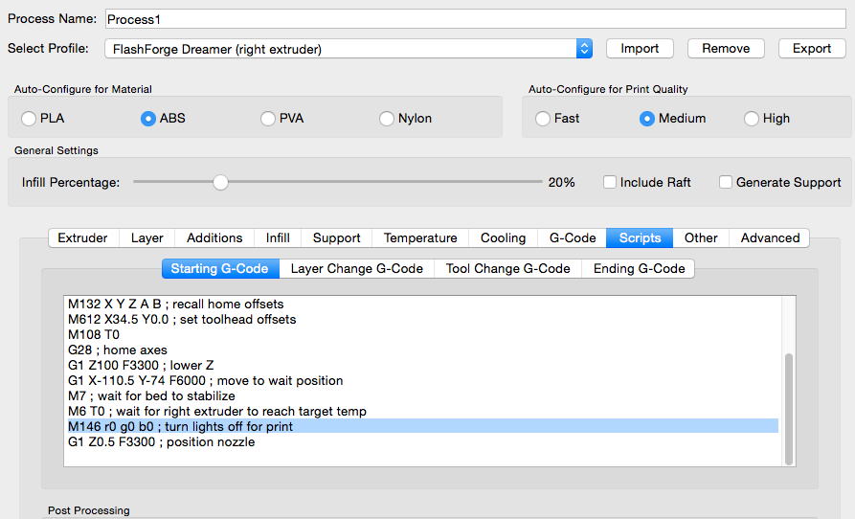This screenshot has height=519, width=855.
Task: Enable the Include Raft checkbox
Action: tap(610, 182)
